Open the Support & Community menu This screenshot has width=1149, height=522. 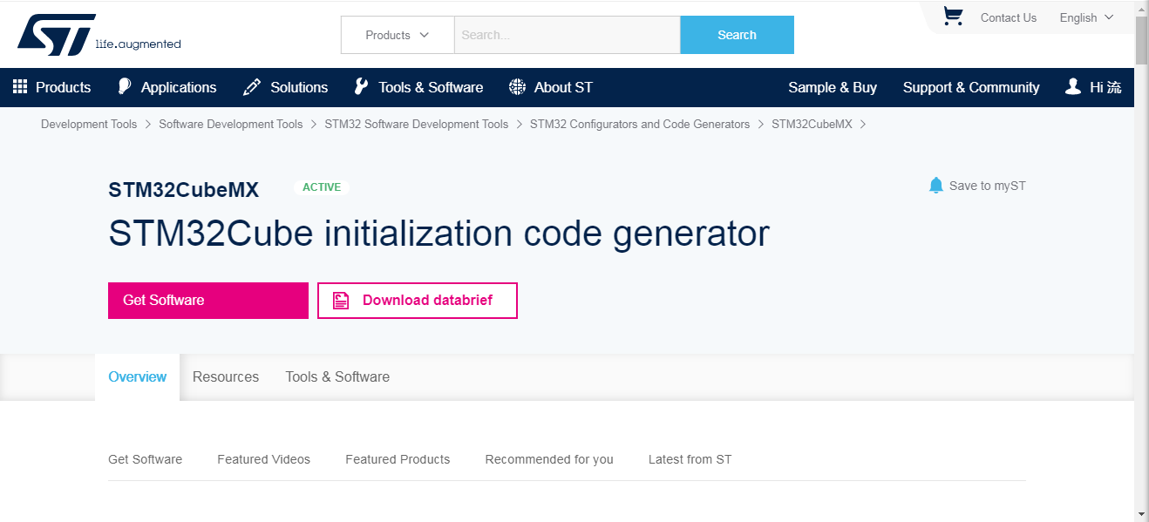971,86
